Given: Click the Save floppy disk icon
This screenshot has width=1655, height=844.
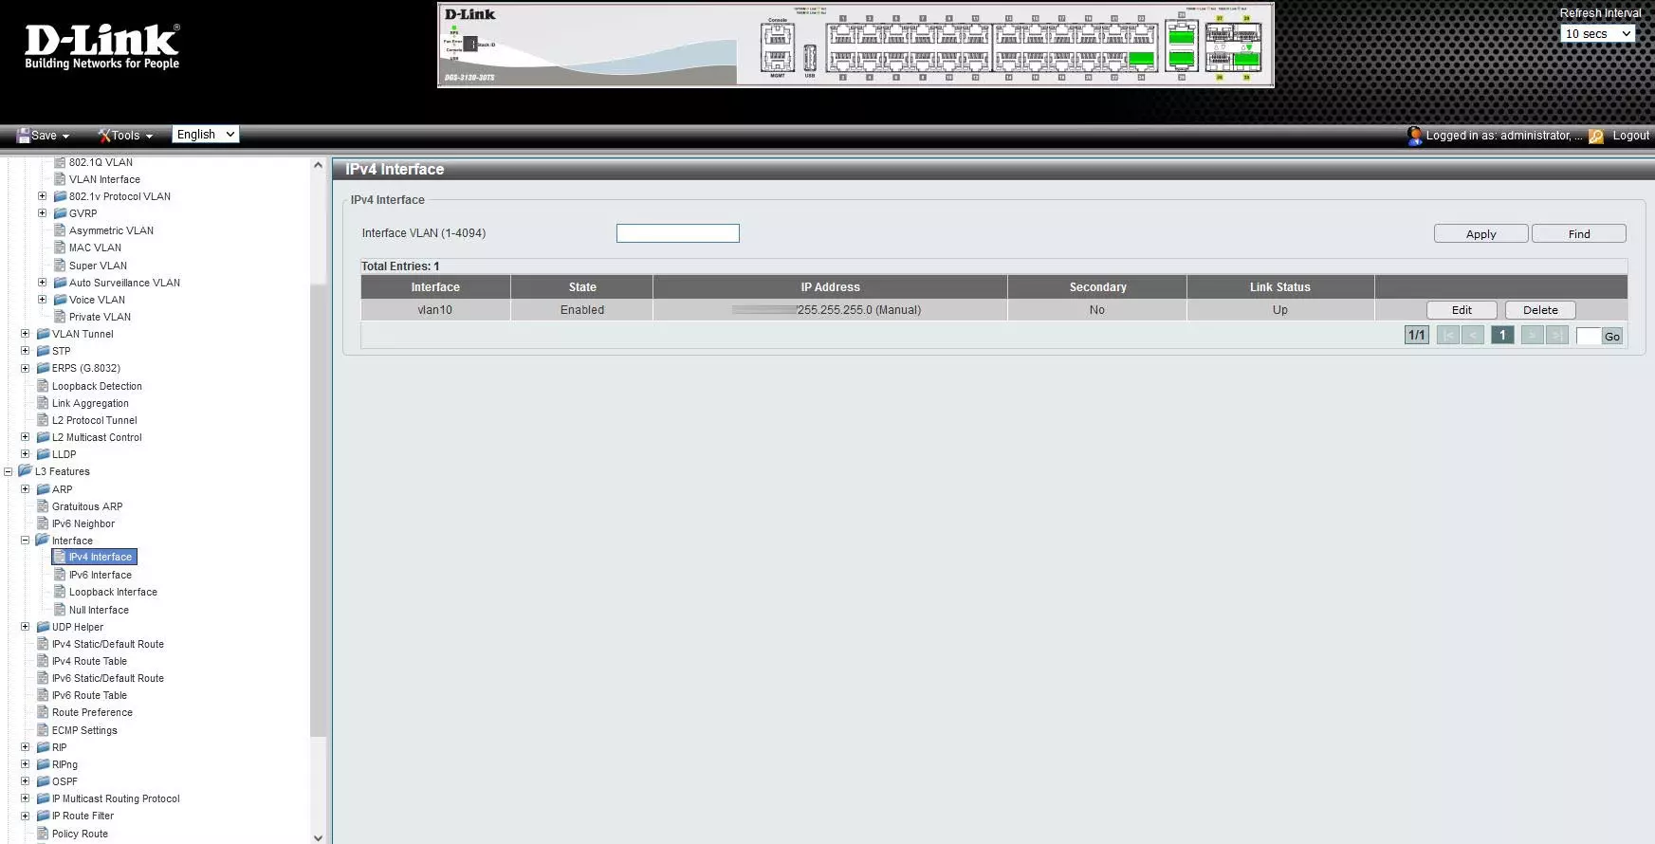Looking at the screenshot, I should 24,136.
